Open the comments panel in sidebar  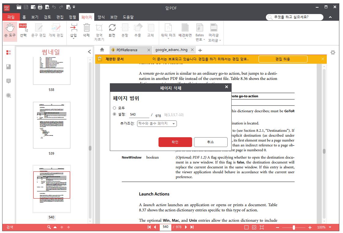(9, 81)
